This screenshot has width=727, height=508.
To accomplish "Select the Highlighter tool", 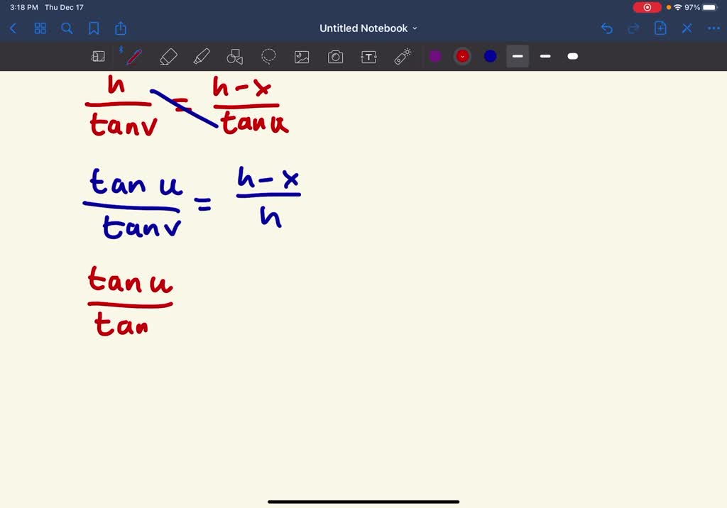I will 202,56.
